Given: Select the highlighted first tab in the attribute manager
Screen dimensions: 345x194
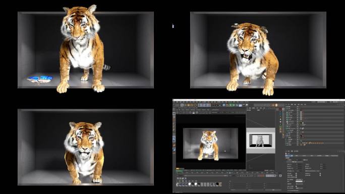Looking at the screenshot, I should [289, 156].
